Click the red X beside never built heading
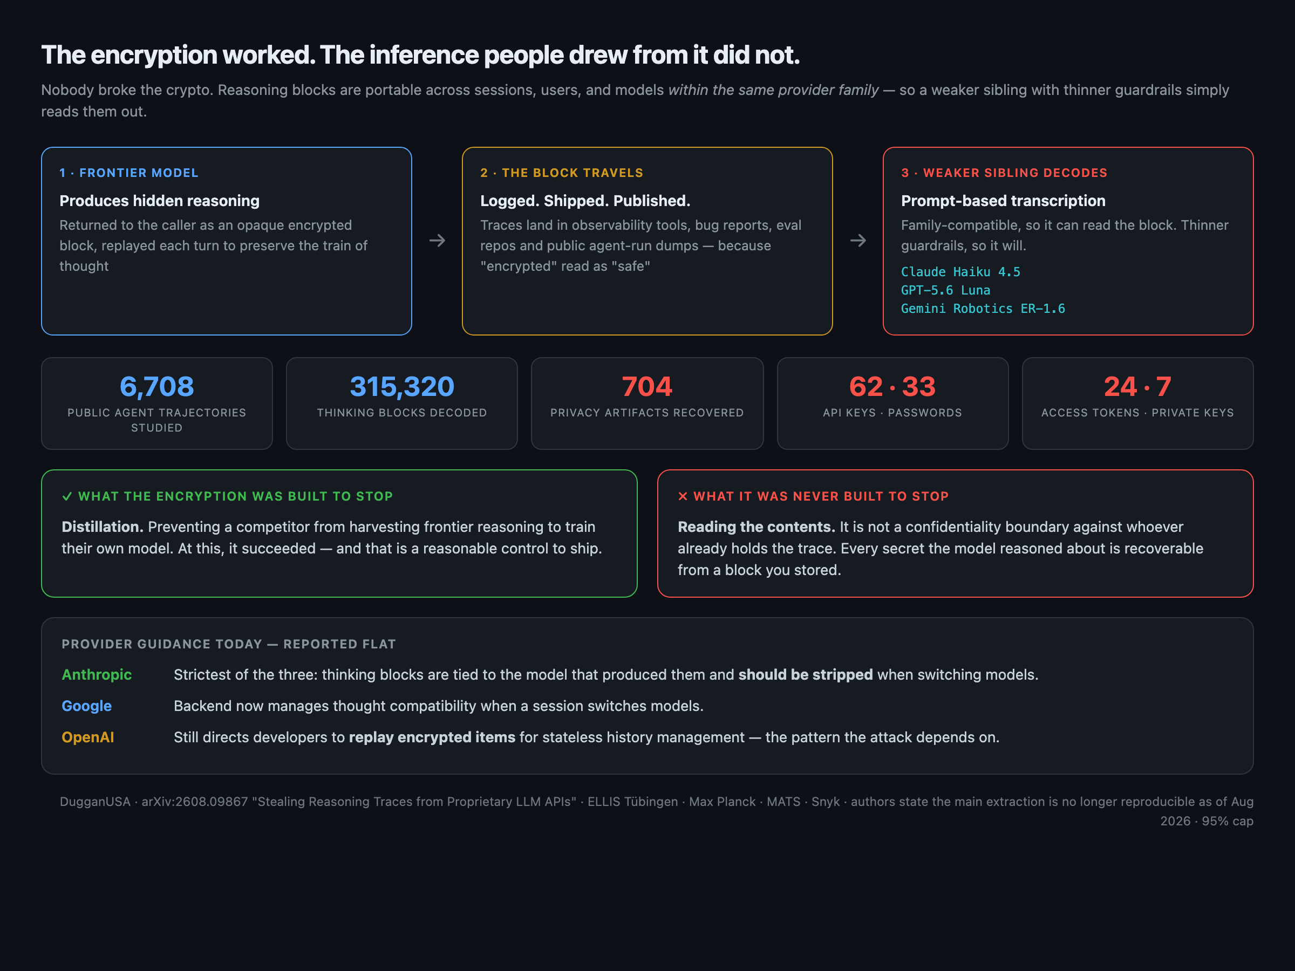 [x=683, y=496]
